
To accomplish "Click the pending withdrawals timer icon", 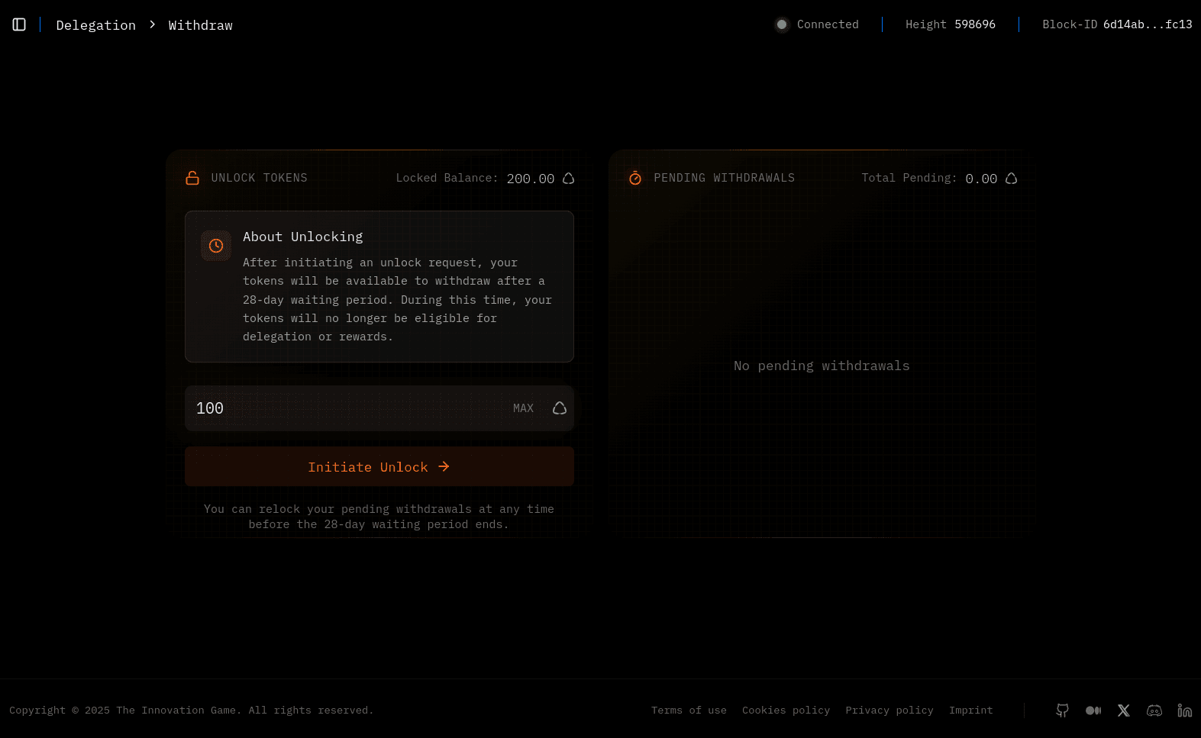I will 635,178.
